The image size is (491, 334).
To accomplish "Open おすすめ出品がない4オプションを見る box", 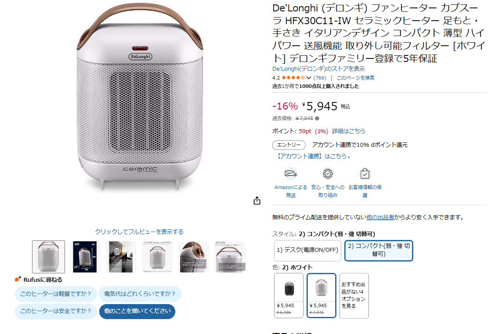I will 354,295.
